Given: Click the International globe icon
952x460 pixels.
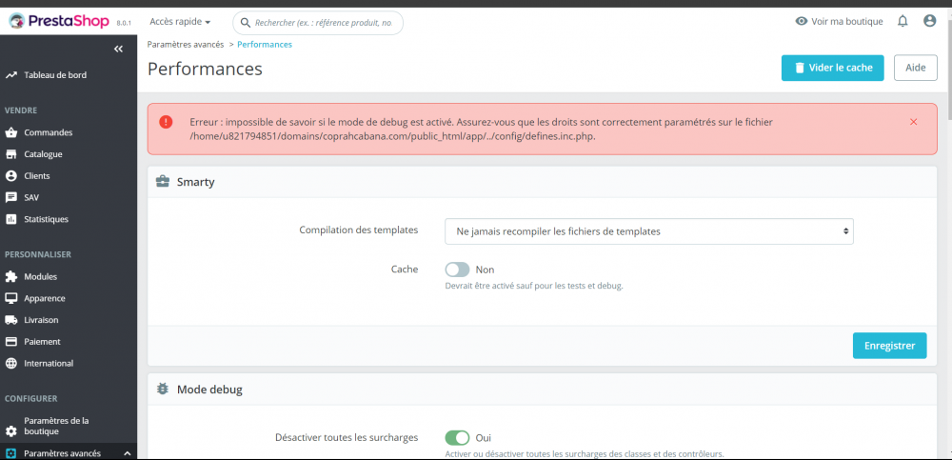Looking at the screenshot, I should (10, 364).
